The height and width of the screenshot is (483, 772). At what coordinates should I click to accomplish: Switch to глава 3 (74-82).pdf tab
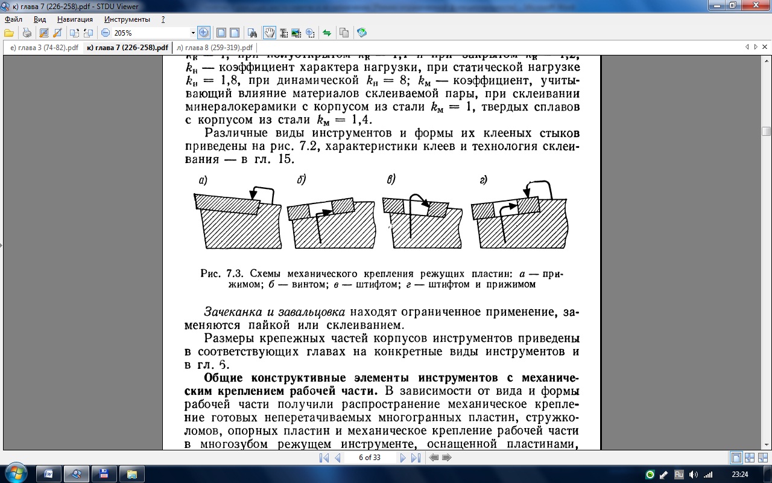click(43, 48)
